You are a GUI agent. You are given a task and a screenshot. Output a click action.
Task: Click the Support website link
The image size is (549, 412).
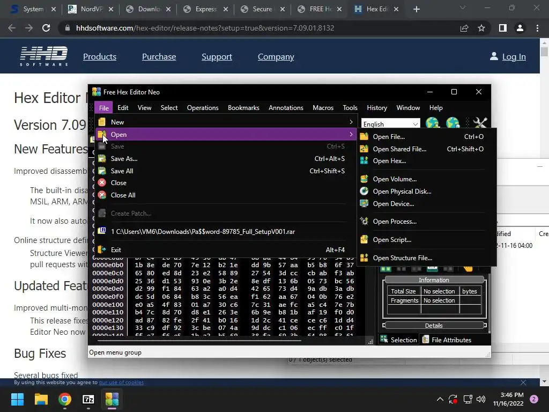coord(217,57)
